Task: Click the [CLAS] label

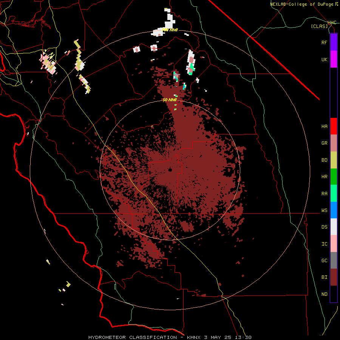Action: pos(319,26)
